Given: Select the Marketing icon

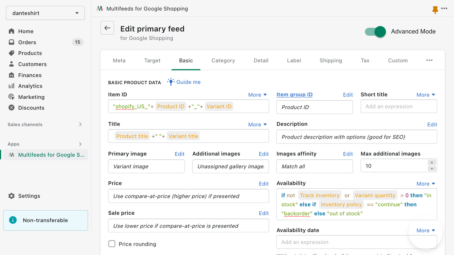Looking at the screenshot, I should 11,97.
